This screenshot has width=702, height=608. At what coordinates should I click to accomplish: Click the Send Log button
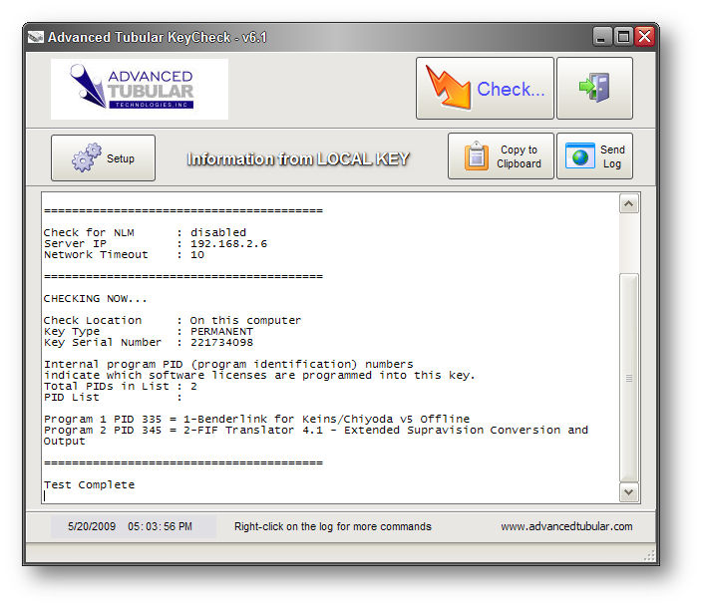[594, 156]
